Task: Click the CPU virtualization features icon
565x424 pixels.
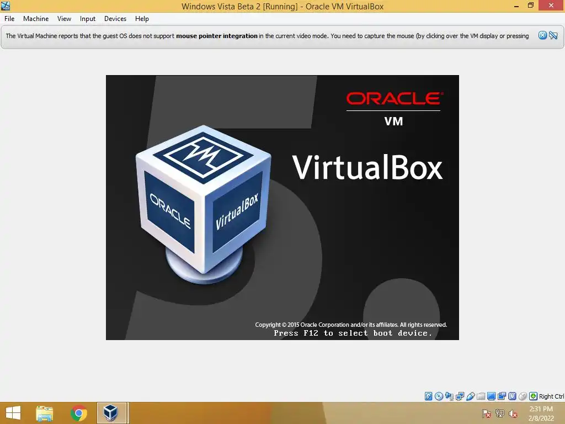Action: coord(512,396)
